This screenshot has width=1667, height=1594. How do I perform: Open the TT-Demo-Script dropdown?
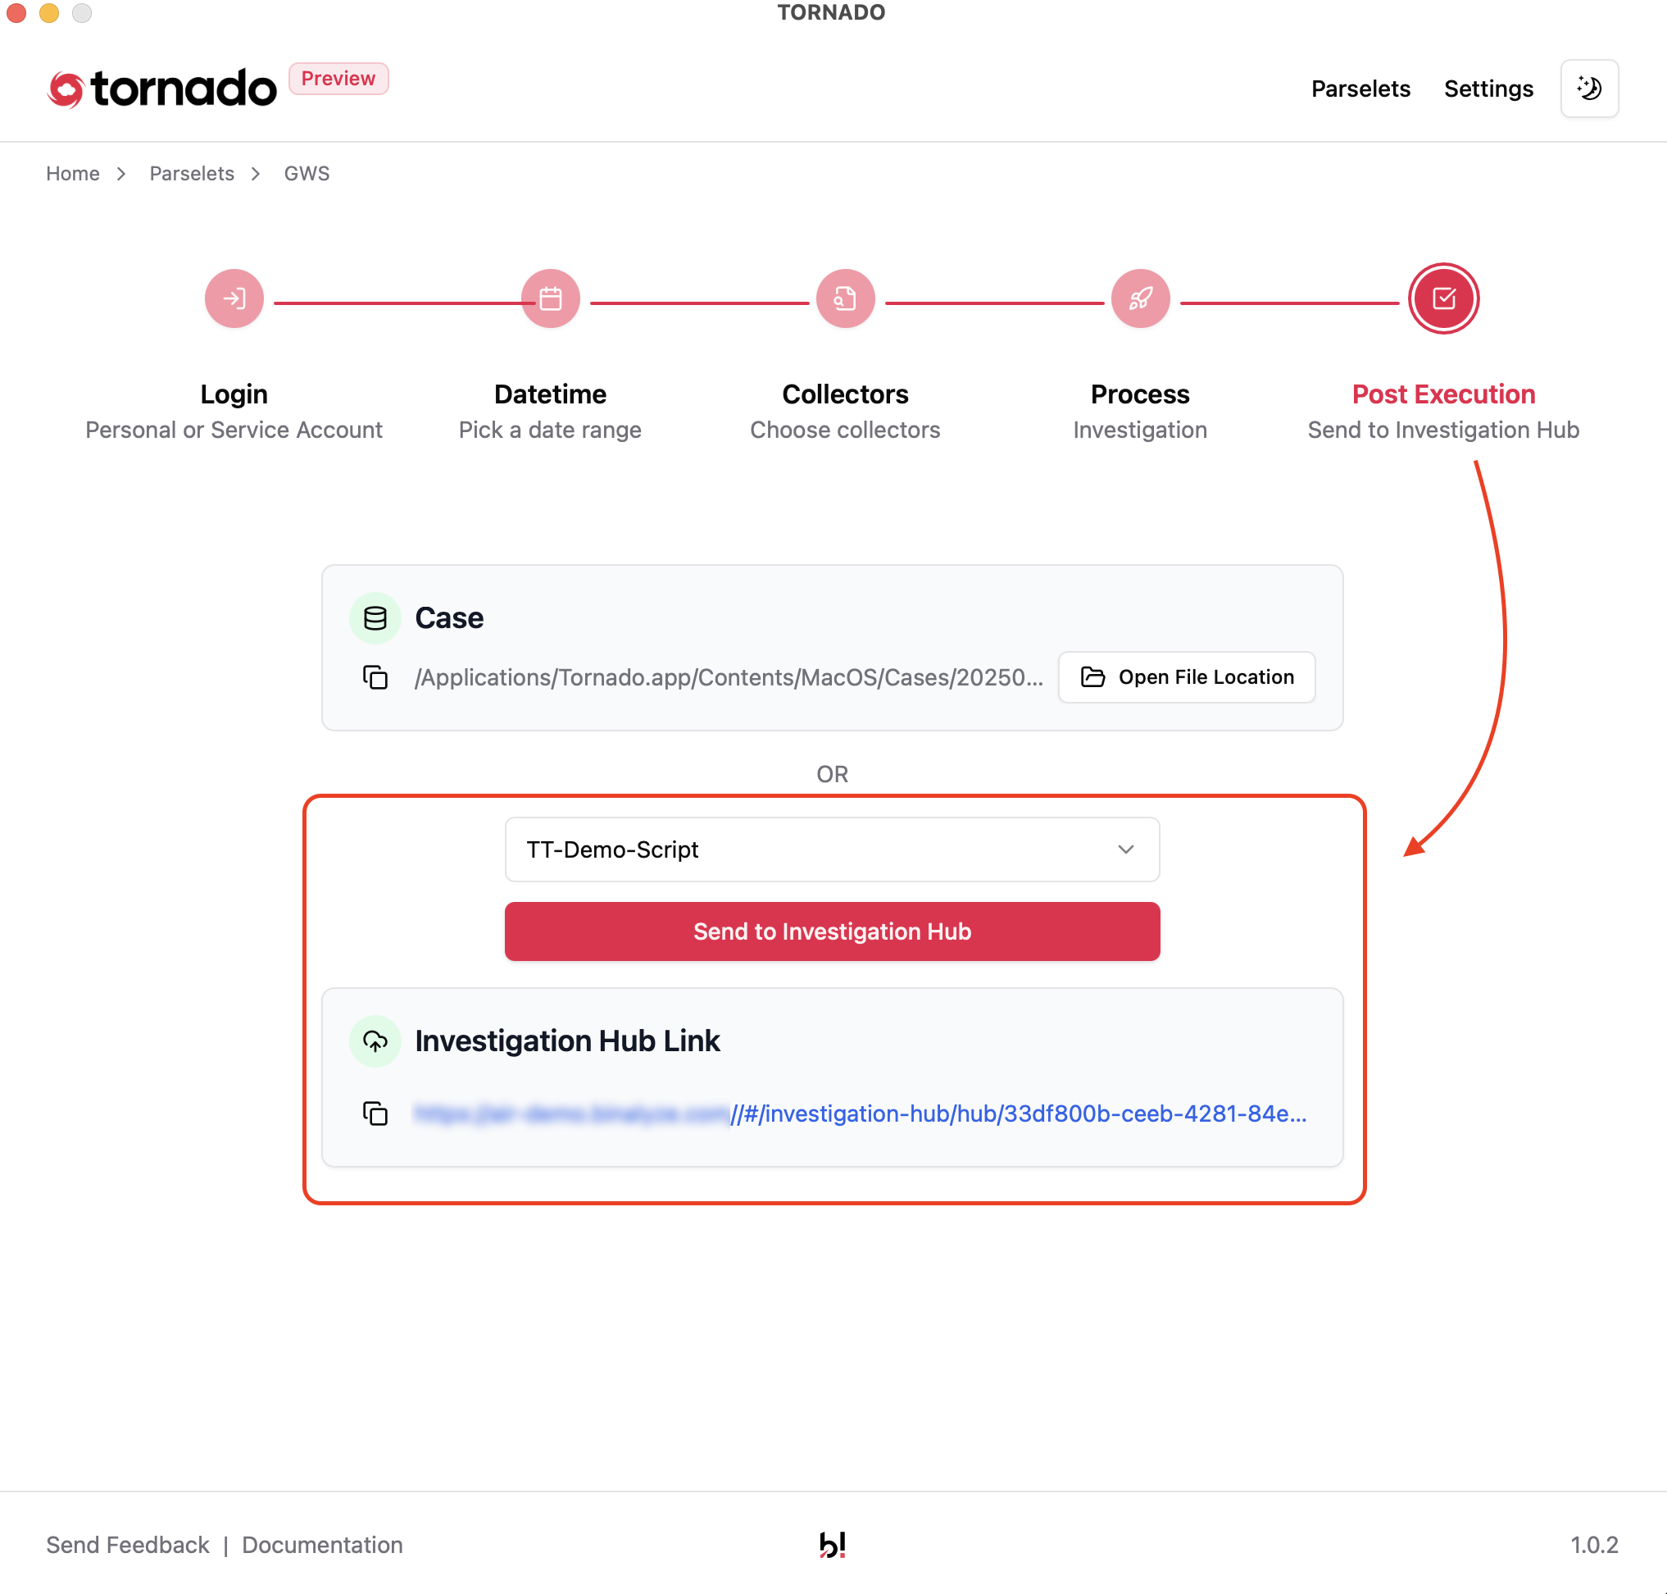click(831, 849)
